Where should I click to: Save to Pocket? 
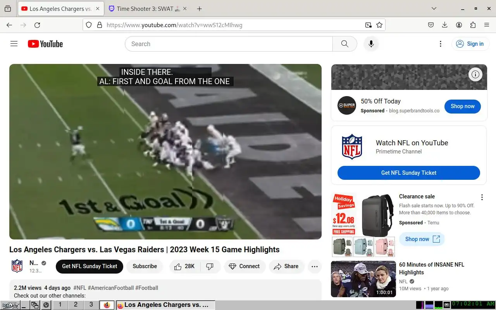[x=431, y=25]
